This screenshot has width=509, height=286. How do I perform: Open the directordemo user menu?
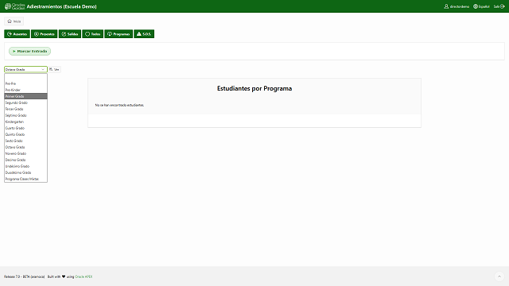pyautogui.click(x=457, y=6)
